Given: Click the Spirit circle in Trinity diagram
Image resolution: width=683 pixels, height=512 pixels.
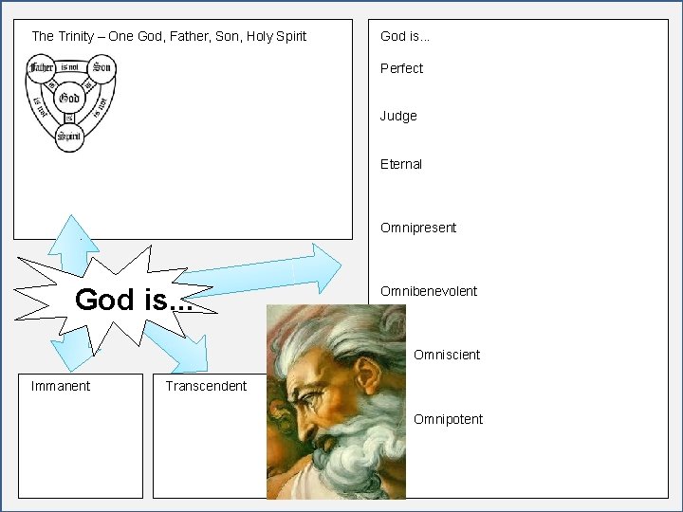Looking at the screenshot, I should click(69, 137).
